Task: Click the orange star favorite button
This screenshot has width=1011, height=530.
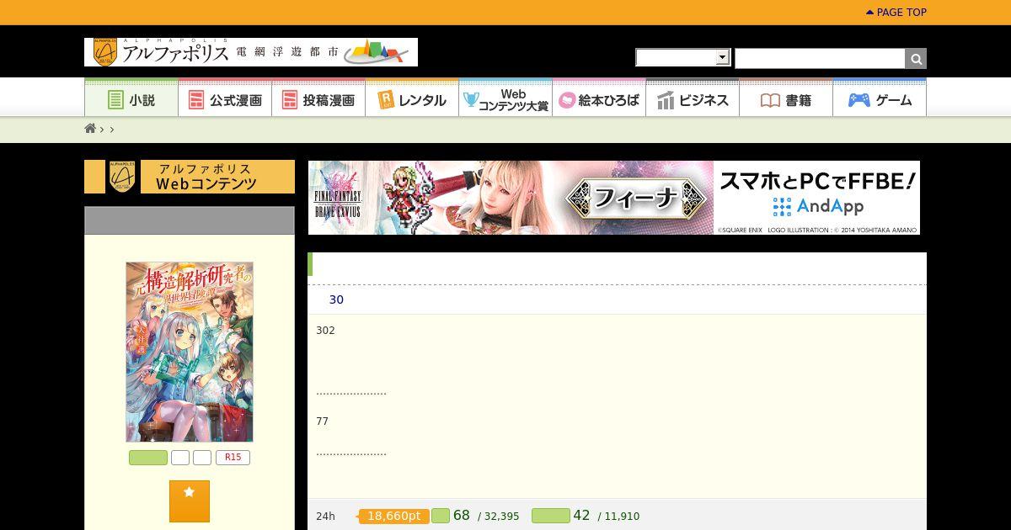Action: pos(190,501)
